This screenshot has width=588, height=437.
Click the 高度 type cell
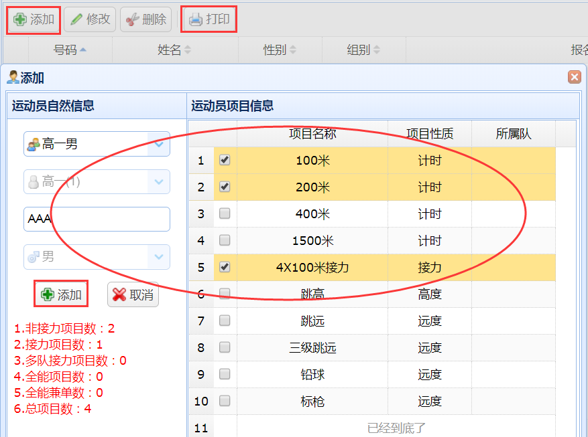pyautogui.click(x=430, y=294)
